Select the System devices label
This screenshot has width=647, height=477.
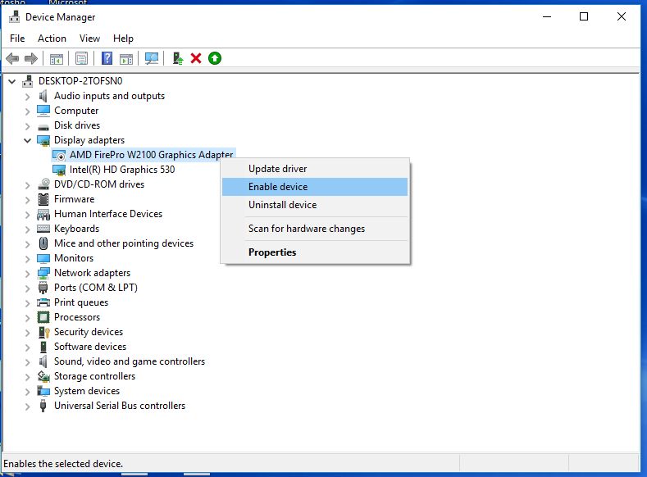tap(87, 391)
